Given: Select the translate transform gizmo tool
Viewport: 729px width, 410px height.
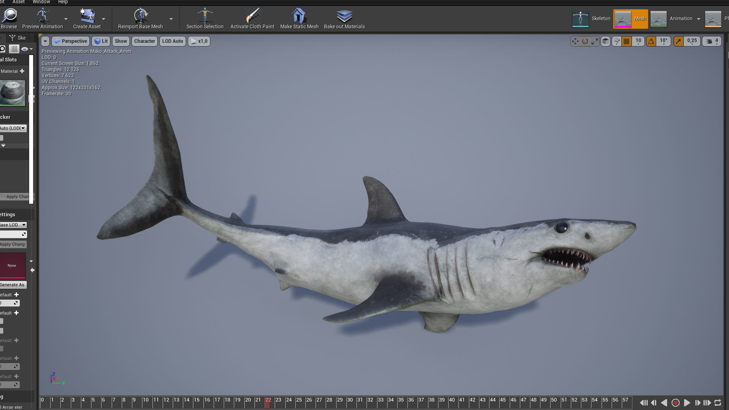Looking at the screenshot, I should coord(575,41).
